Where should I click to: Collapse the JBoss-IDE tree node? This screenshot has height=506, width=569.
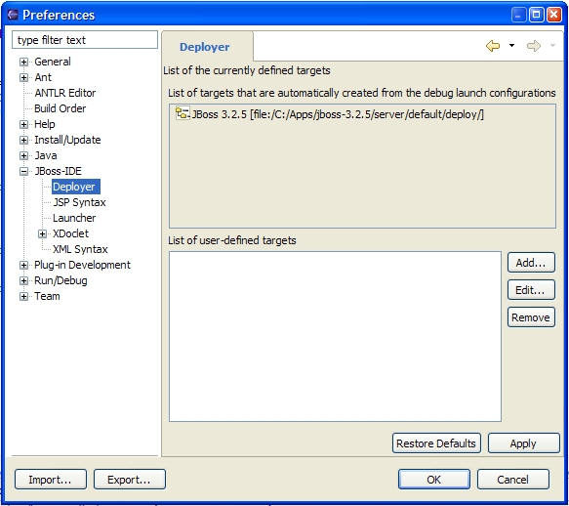pyautogui.click(x=24, y=172)
